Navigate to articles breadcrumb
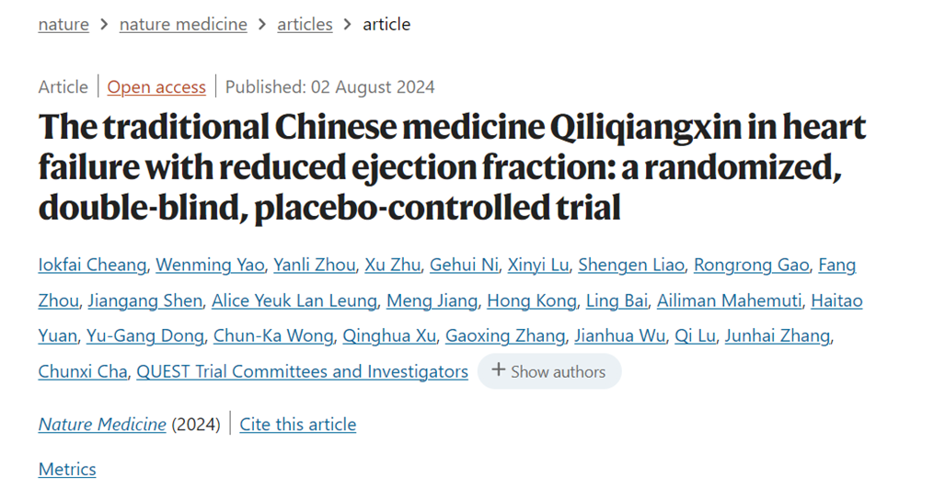Image resolution: width=934 pixels, height=488 pixels. coord(305,24)
